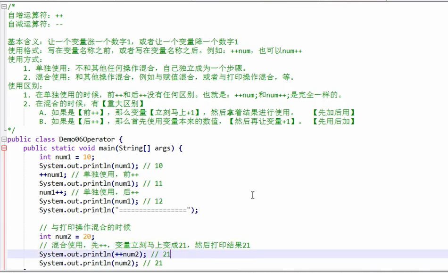This screenshot has height=273, width=448.
Task: Click the comment line starting '混合使用，先++'
Action: coord(145,245)
